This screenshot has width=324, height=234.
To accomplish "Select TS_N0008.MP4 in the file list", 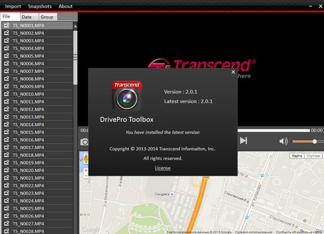I will pos(37,79).
